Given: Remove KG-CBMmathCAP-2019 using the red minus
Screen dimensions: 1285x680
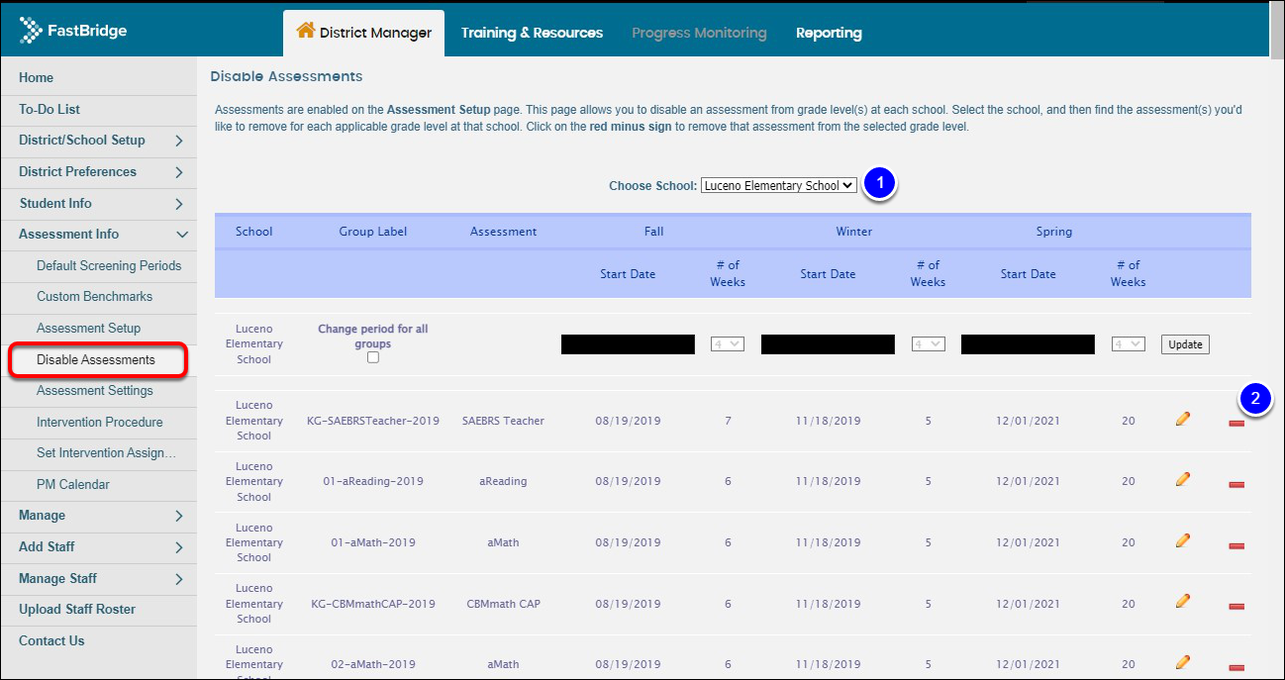Looking at the screenshot, I should [x=1236, y=607].
